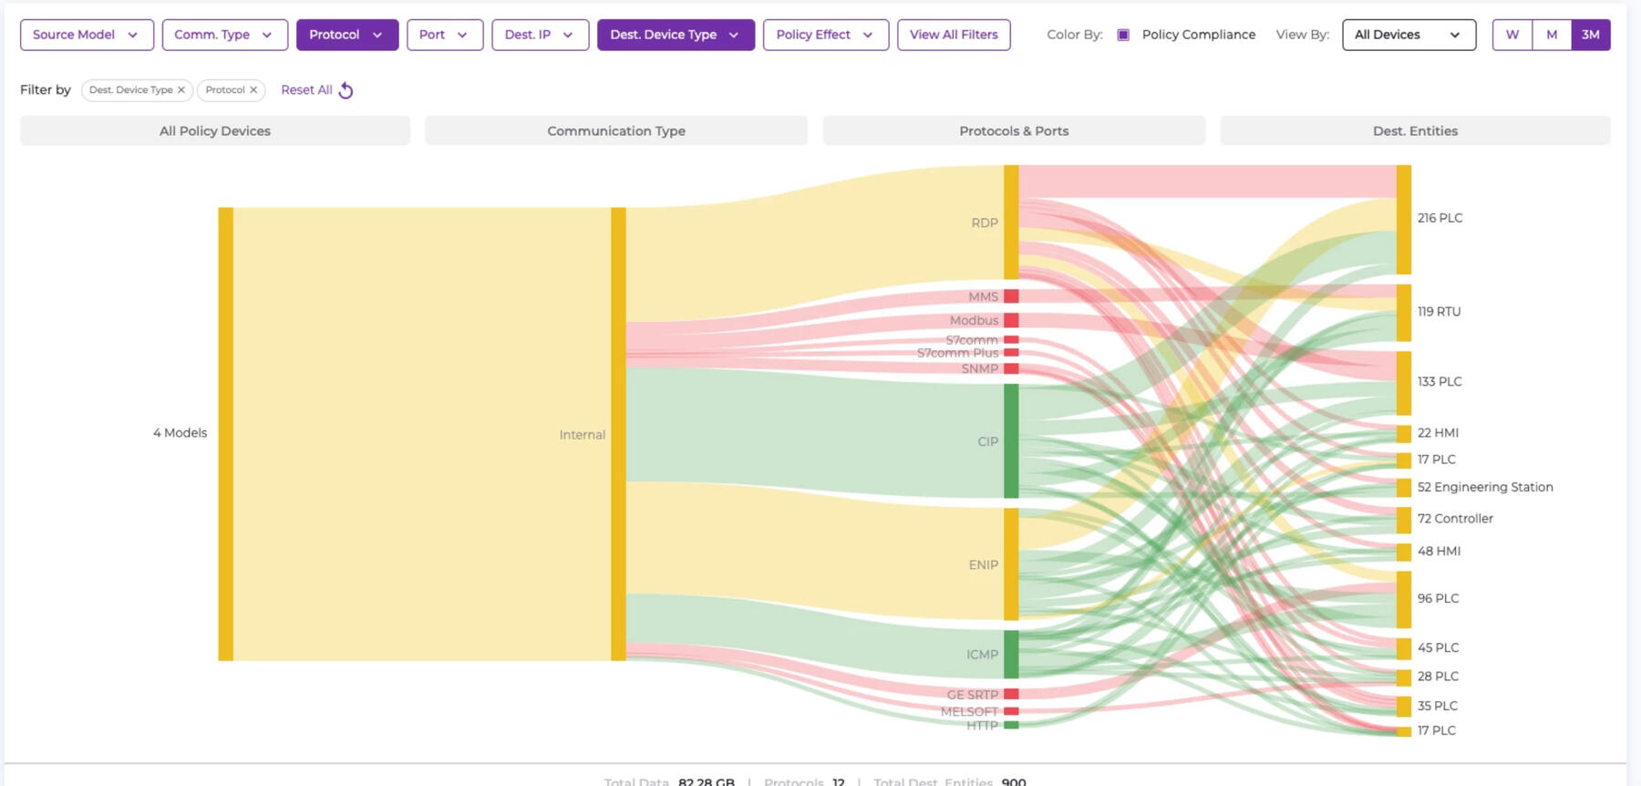
Task: Open View All Filters
Action: pos(953,35)
